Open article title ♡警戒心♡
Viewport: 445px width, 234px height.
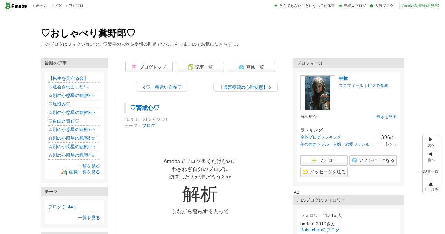click(x=145, y=108)
